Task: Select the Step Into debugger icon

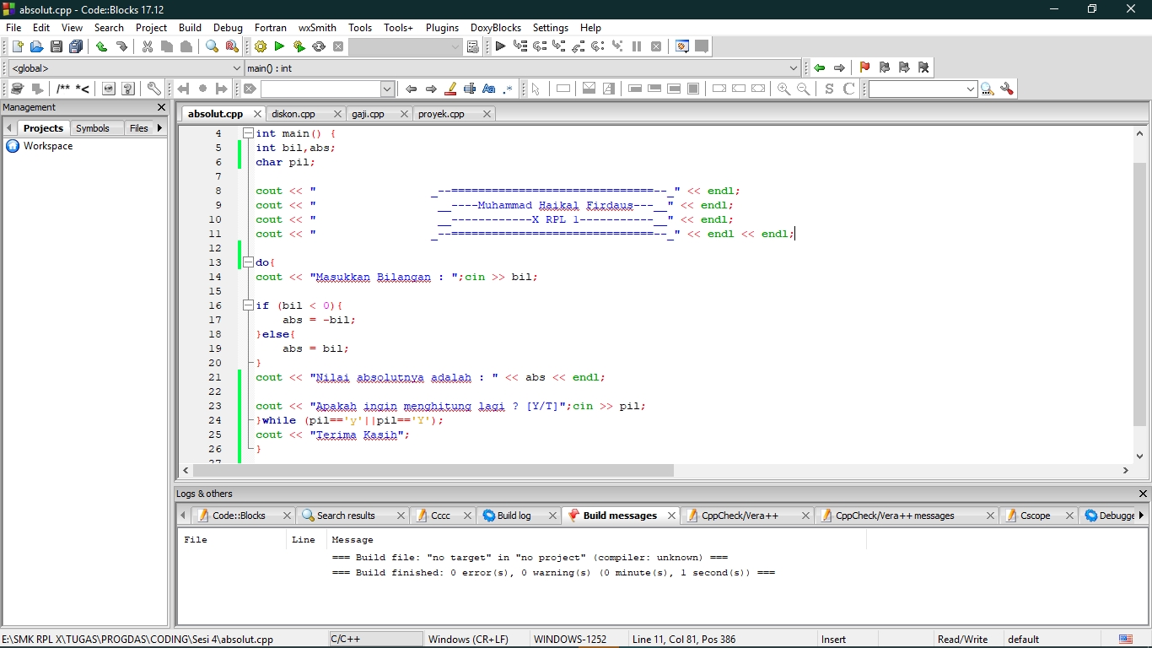Action: 559,46
